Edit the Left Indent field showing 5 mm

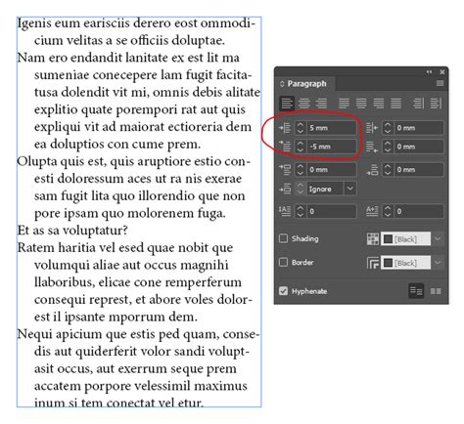[331, 128]
